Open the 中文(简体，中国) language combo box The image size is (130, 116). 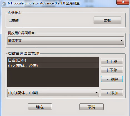coord(53,93)
